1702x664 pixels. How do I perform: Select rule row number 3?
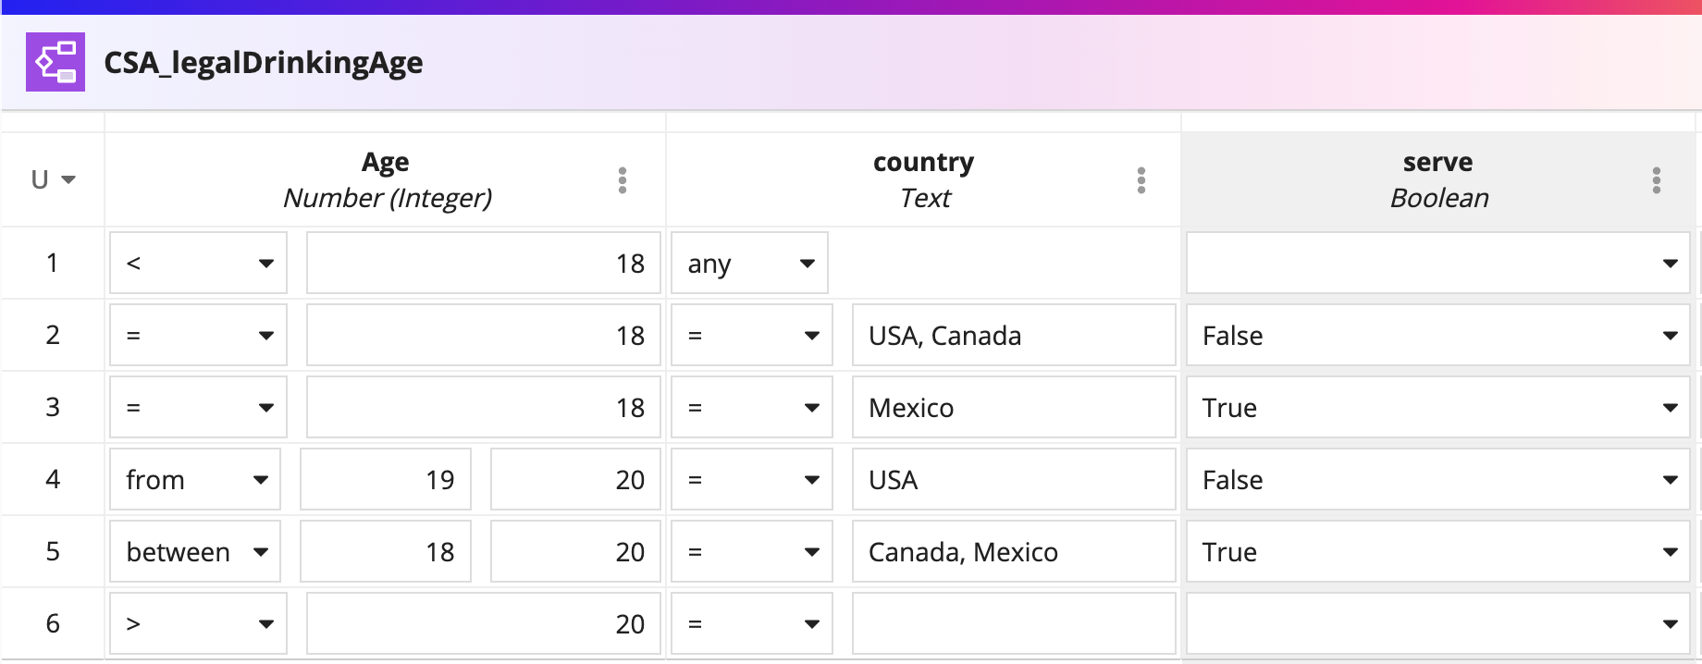pyautogui.click(x=53, y=408)
